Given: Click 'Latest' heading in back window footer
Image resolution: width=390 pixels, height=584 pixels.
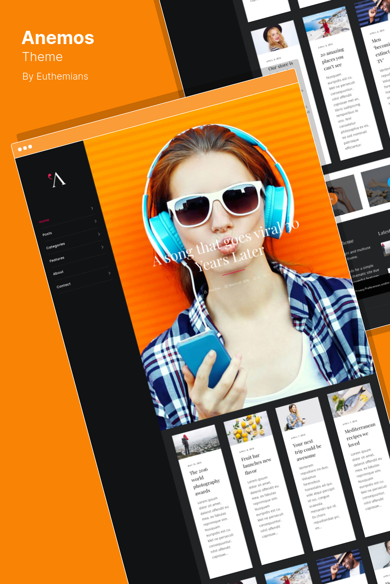Looking at the screenshot, I should pyautogui.click(x=384, y=233).
